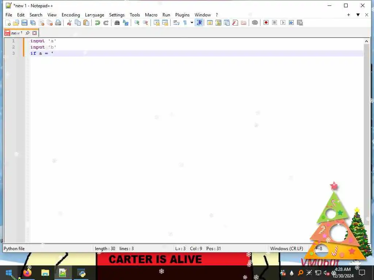Save the current file with the Save icon
374x280 pixels.
coord(24,23)
